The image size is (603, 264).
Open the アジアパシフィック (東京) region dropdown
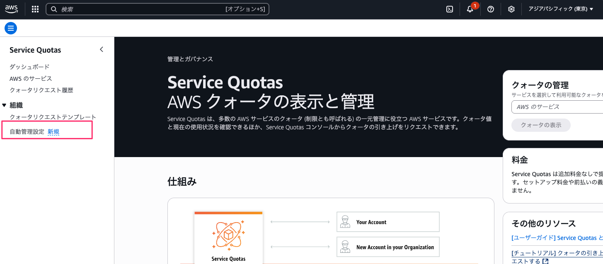tap(561, 9)
